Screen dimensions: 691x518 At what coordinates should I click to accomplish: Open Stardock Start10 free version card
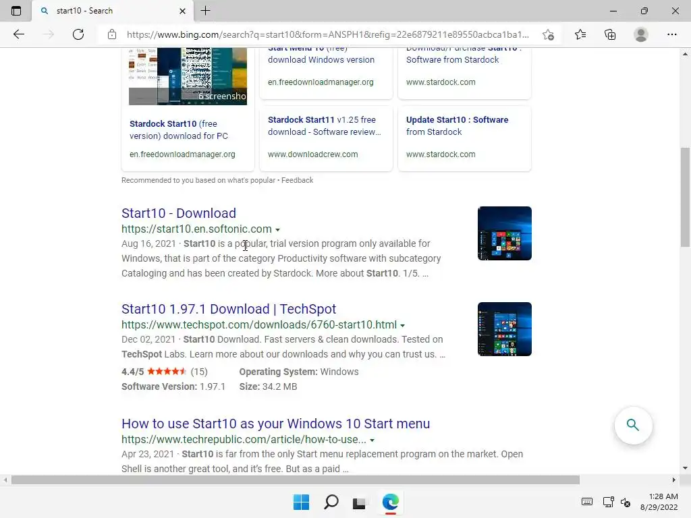[x=188, y=130]
